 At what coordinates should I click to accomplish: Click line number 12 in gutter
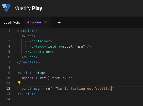pyautogui.click(x=8, y=89)
